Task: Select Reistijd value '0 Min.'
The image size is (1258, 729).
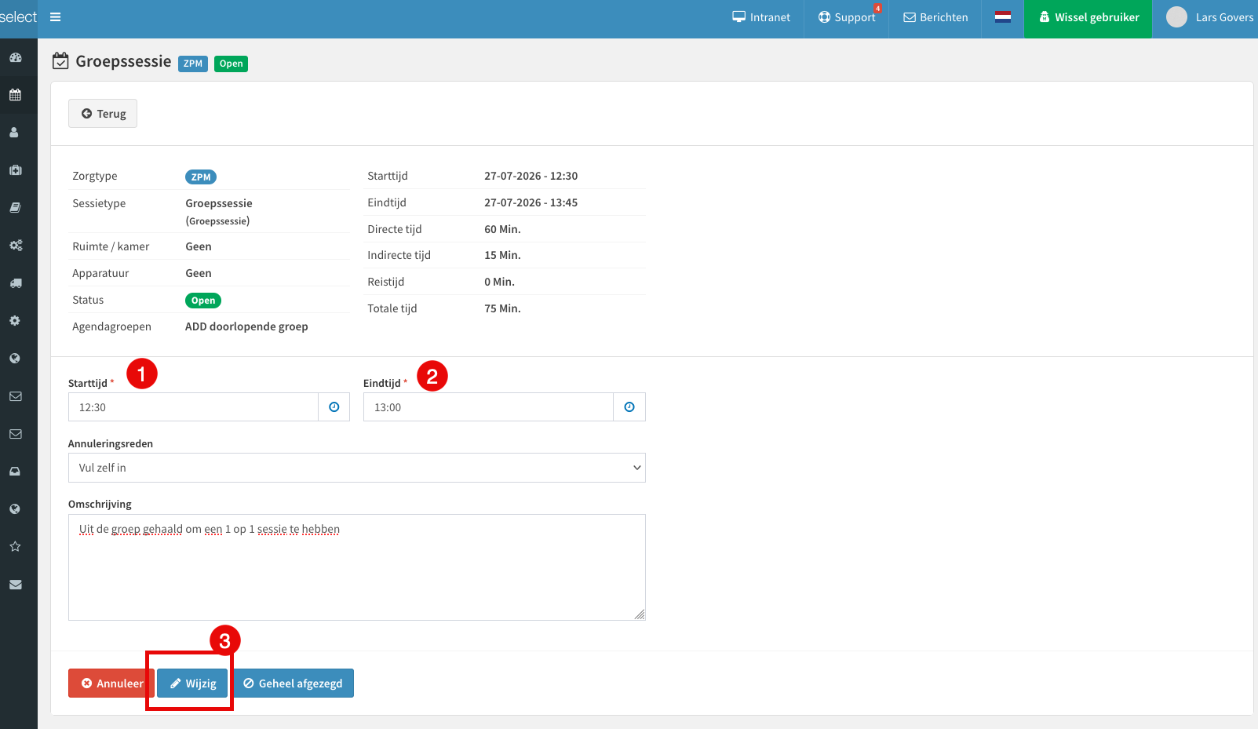Action: pyautogui.click(x=499, y=282)
